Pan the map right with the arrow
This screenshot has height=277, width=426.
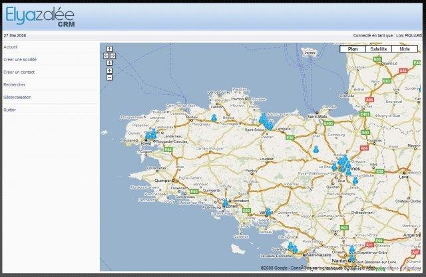tap(112, 56)
